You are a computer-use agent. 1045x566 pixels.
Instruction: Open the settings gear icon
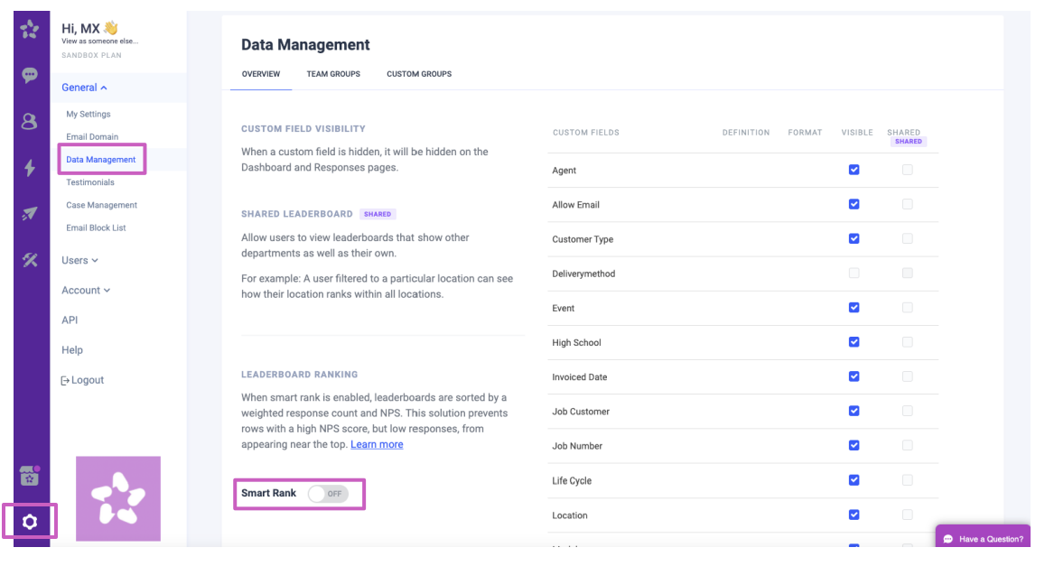[30, 522]
